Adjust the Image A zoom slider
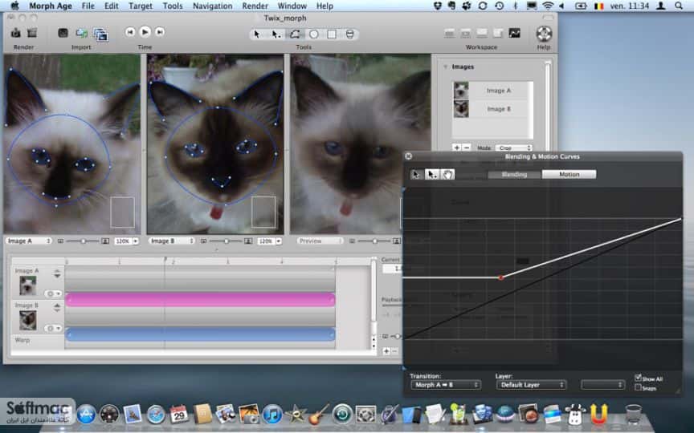The image size is (694, 433). click(x=82, y=241)
